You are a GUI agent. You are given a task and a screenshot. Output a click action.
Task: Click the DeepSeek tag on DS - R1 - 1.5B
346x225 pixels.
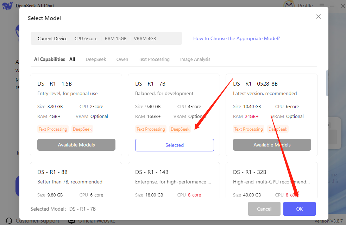(x=82, y=129)
